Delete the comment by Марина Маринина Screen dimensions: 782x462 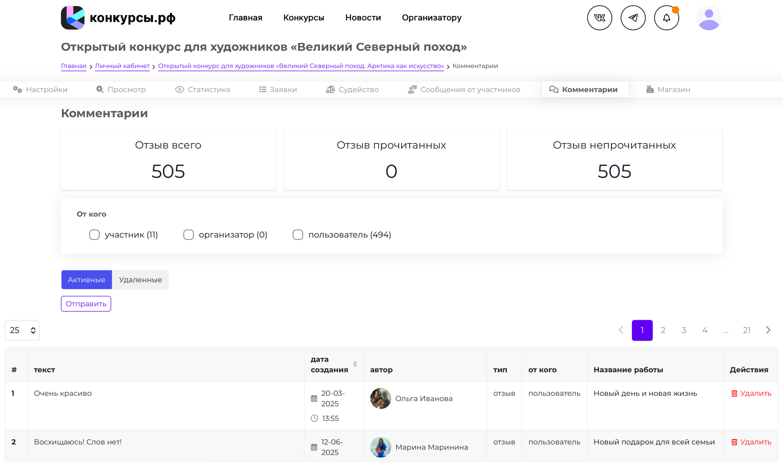coord(751,442)
